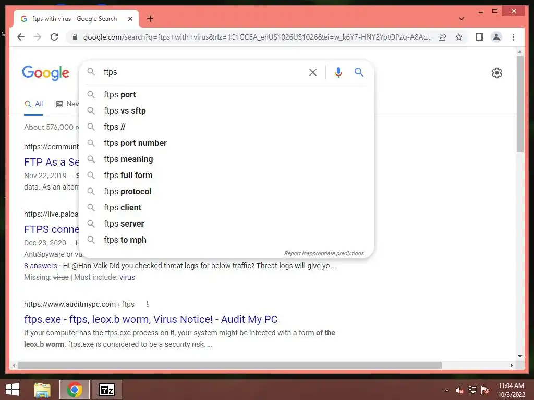The image size is (534, 400).
Task: Go back to the previous page
Action: [x=21, y=37]
